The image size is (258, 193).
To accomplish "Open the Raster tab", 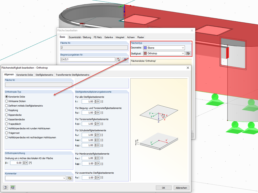I will tap(141, 38).
